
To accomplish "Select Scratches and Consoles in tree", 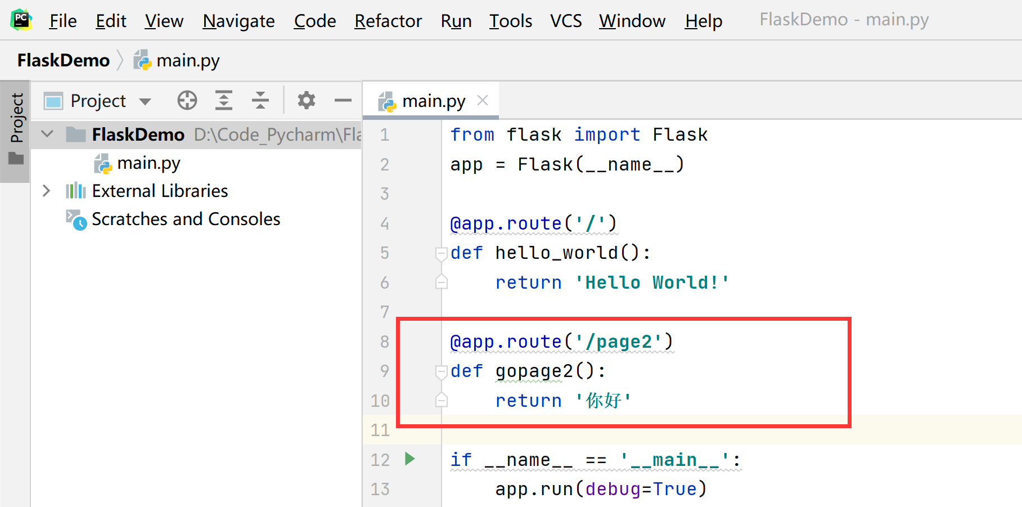I will coord(186,219).
